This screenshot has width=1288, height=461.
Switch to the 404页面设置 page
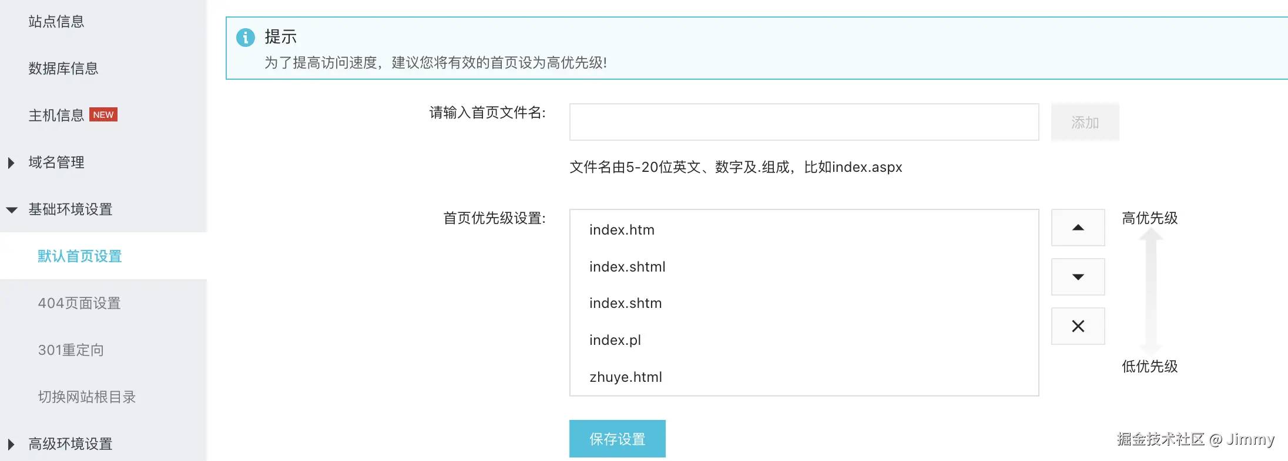pos(79,303)
